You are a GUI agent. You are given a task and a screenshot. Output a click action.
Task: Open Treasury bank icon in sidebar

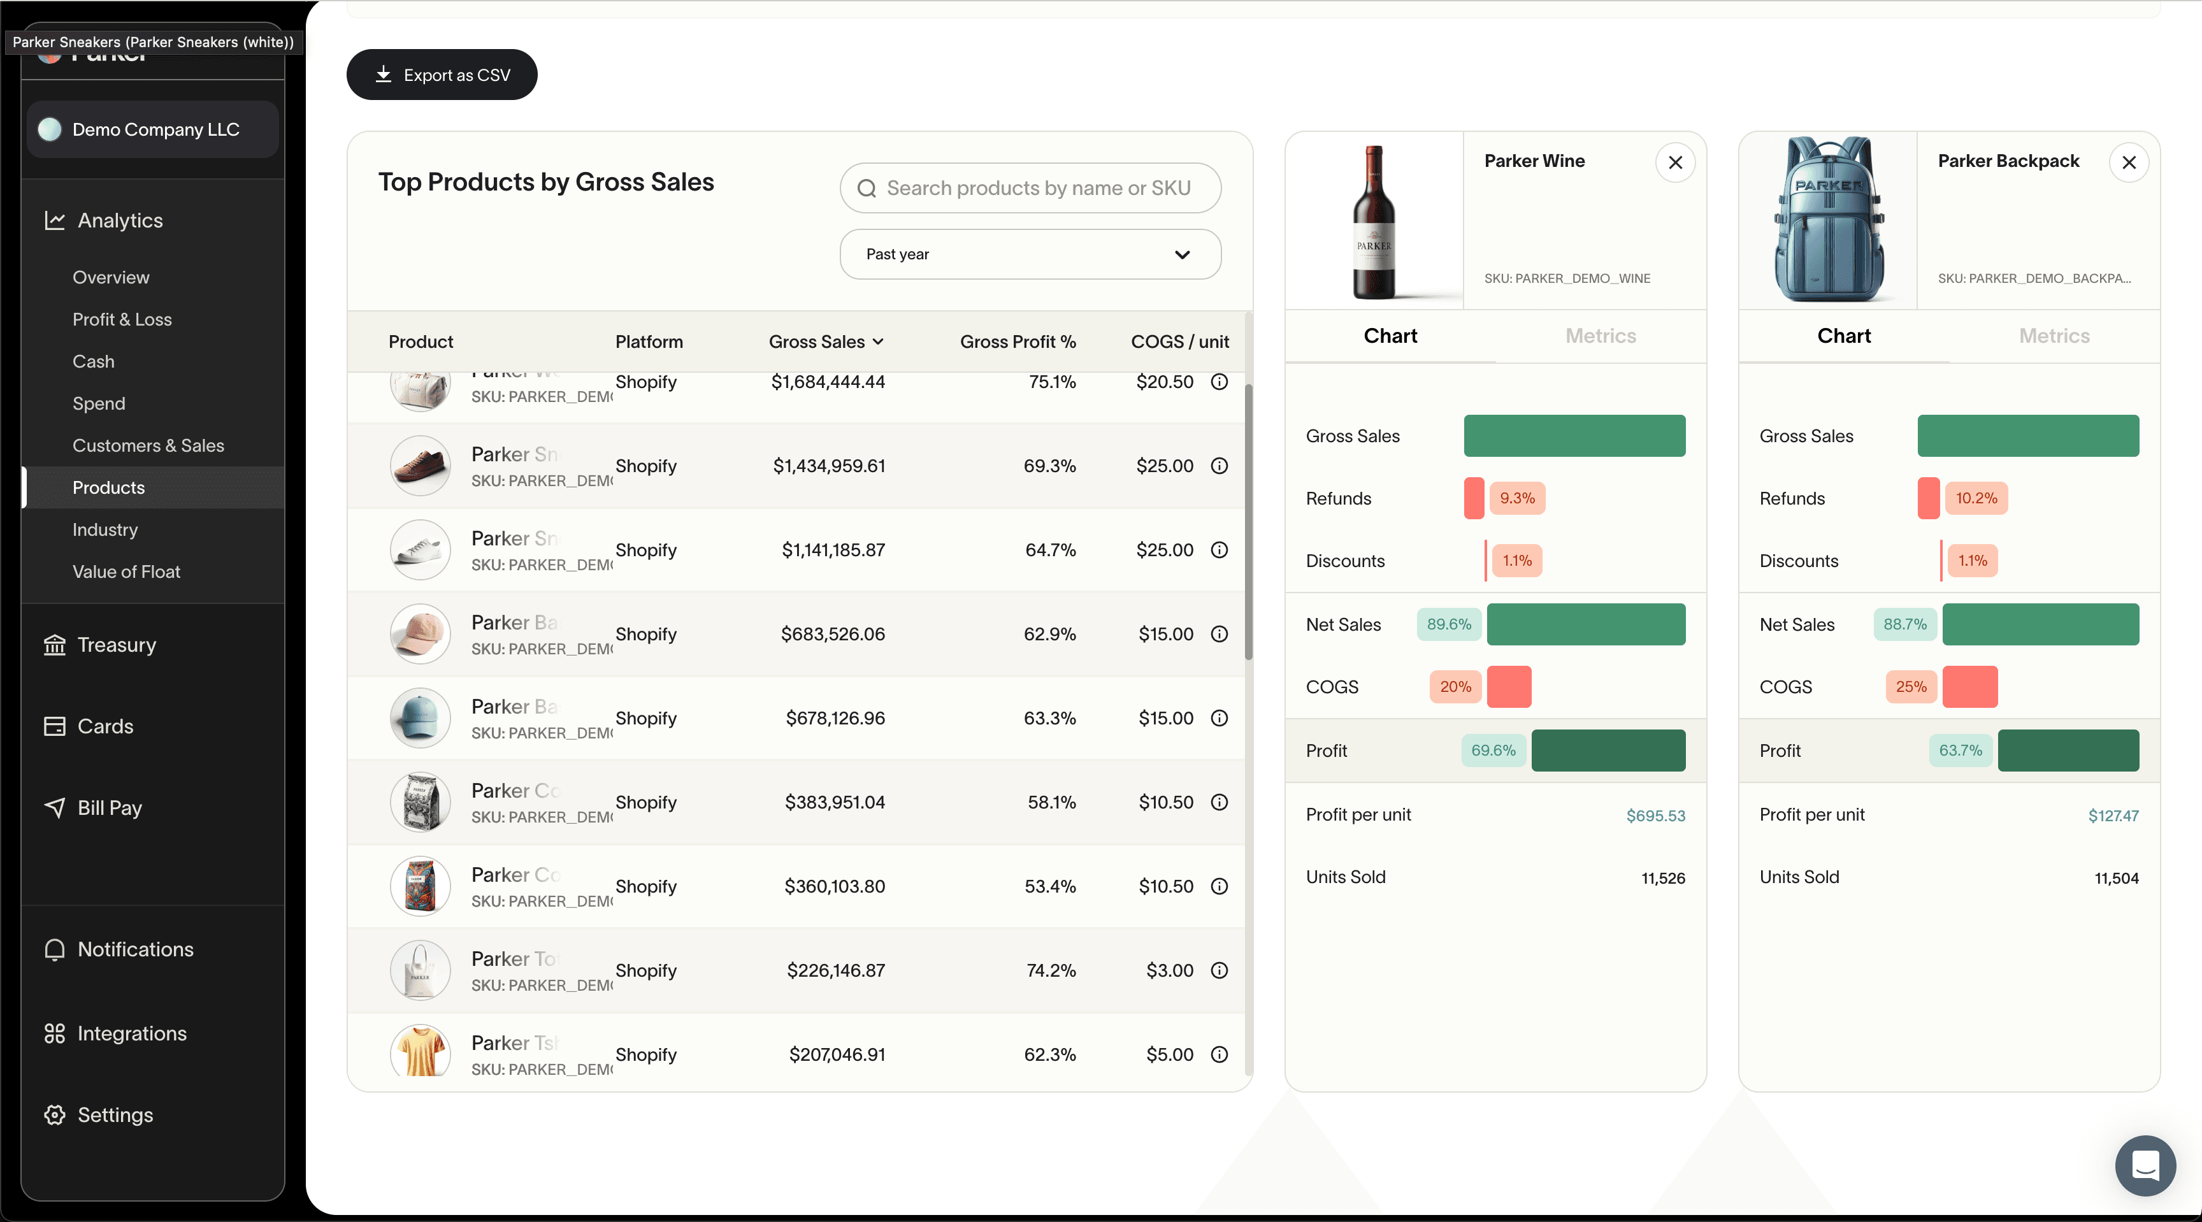pos(55,645)
